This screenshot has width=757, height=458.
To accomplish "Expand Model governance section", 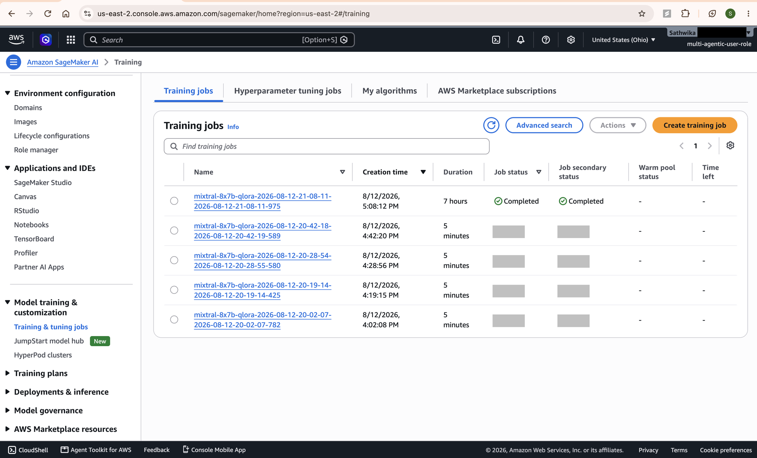I will 8,410.
